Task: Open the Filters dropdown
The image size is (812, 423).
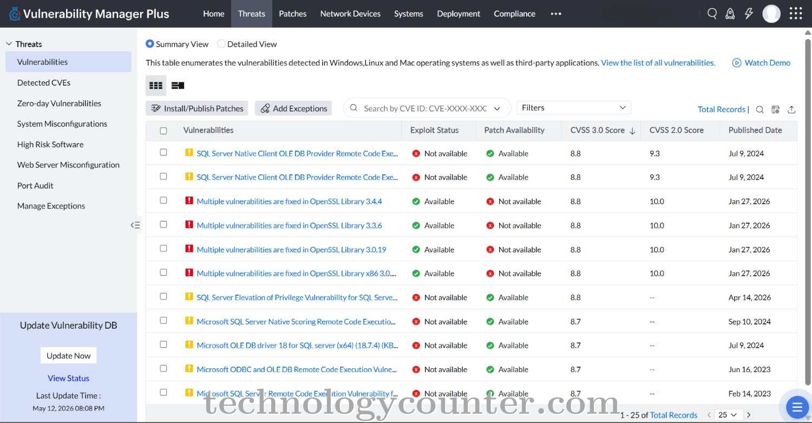Action: pos(574,108)
